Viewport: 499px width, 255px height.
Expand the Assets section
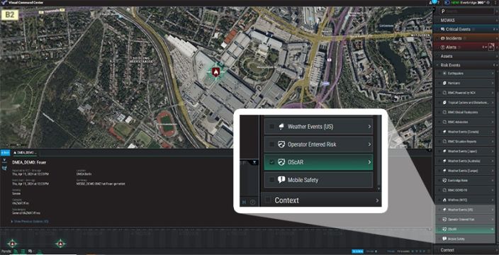pyautogui.click(x=466, y=56)
